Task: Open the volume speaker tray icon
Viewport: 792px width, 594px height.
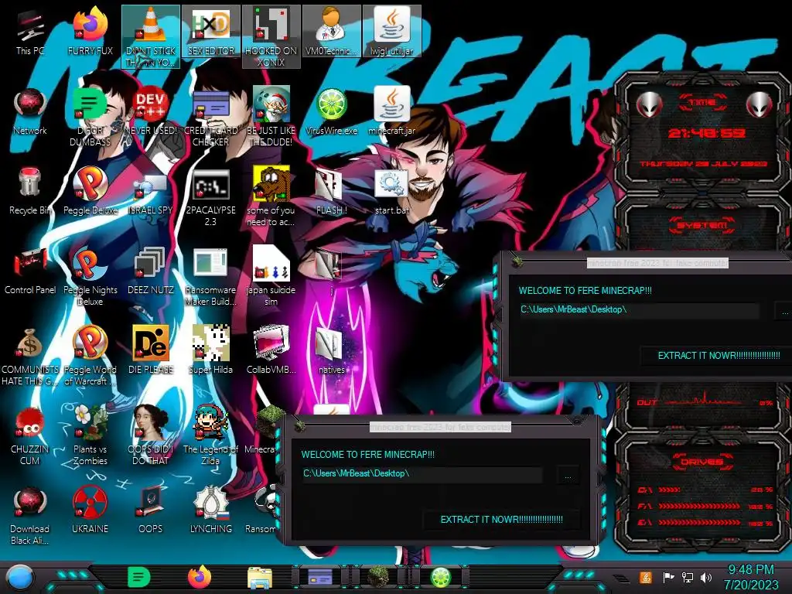Action: click(706, 577)
